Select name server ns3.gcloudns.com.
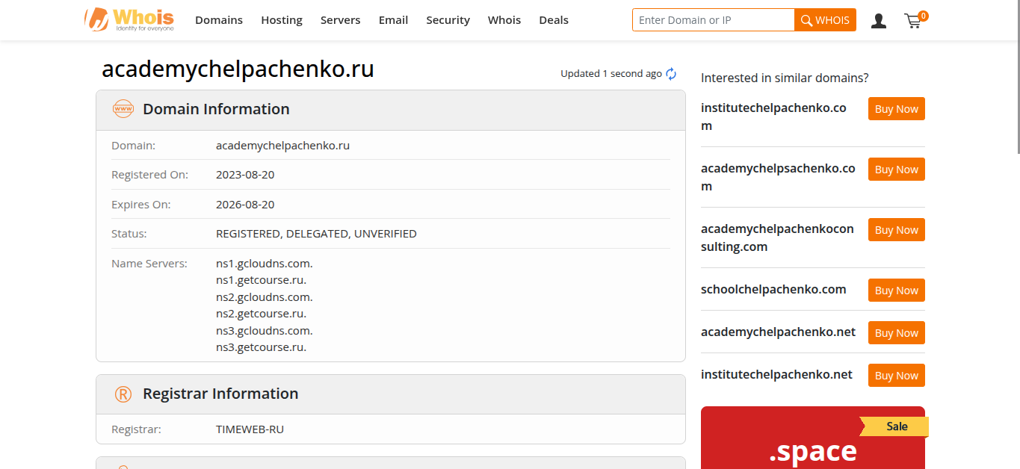Image resolution: width=1020 pixels, height=469 pixels. [x=265, y=331]
